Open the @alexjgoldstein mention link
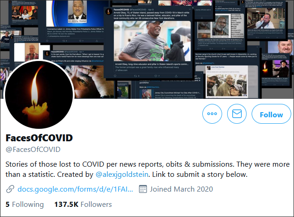The height and width of the screenshot is (217, 294). pyautogui.click(x=122, y=175)
